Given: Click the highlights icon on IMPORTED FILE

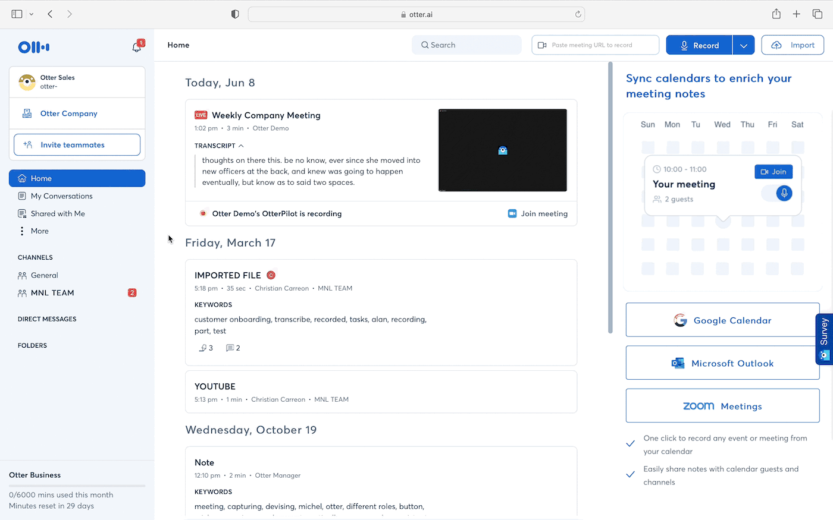Looking at the screenshot, I should point(203,348).
